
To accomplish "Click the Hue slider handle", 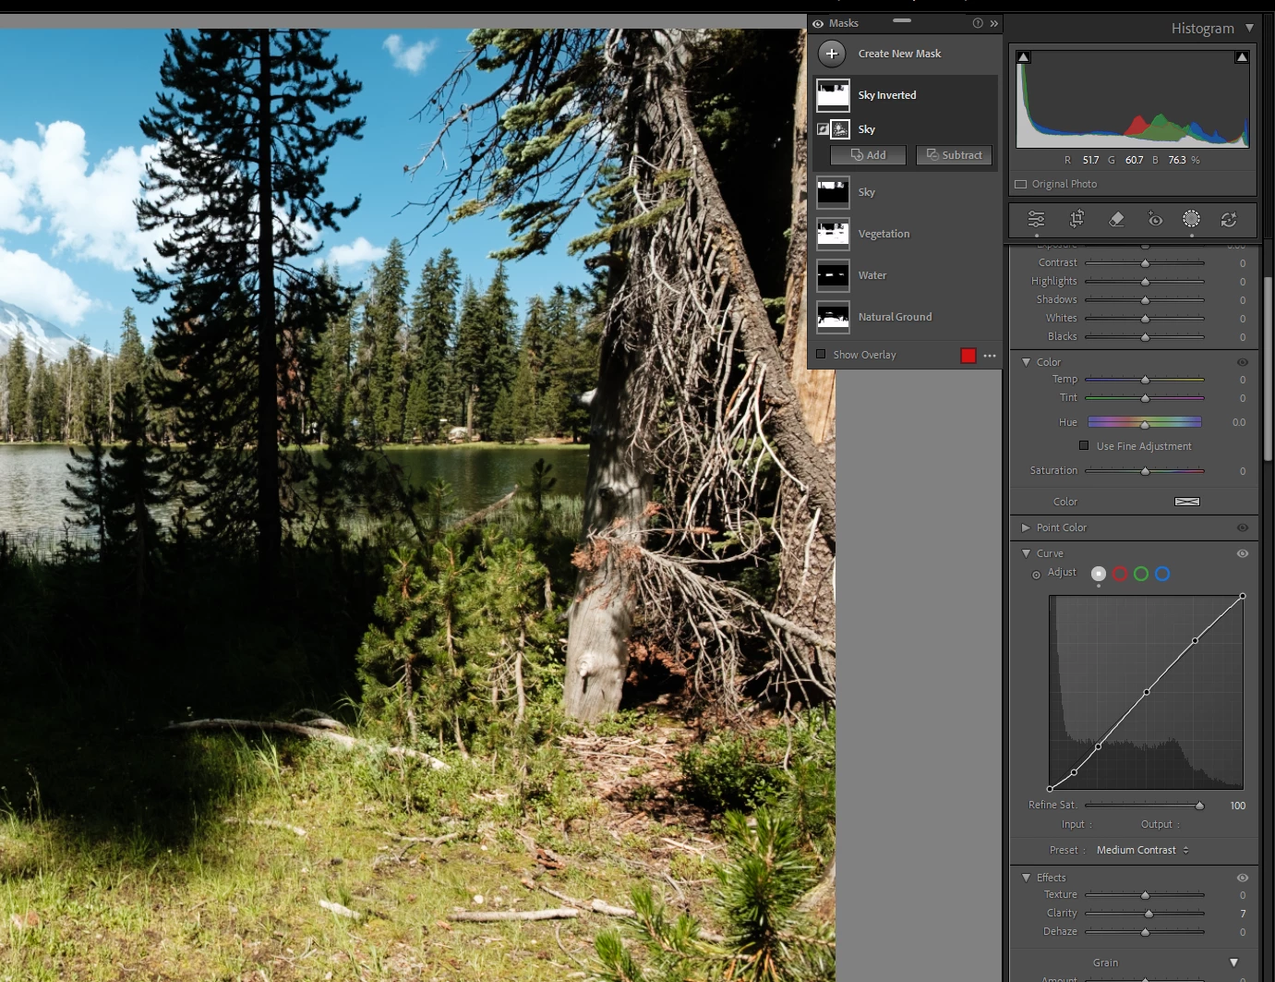I will (1145, 424).
